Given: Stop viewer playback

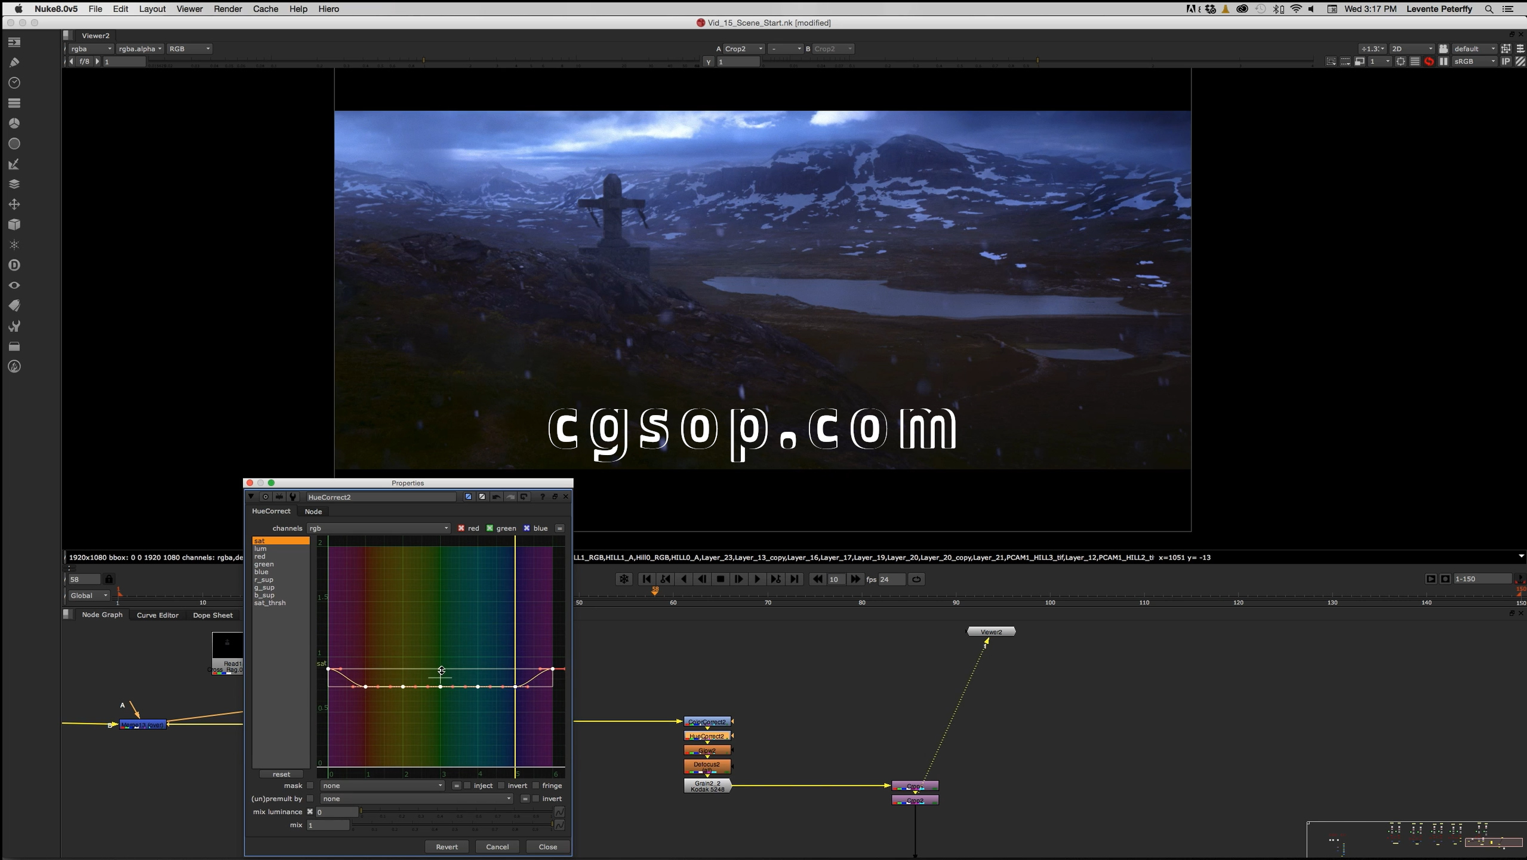Looking at the screenshot, I should [721, 579].
